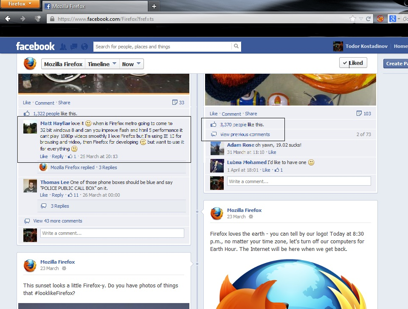Click the Firefox avatar on sunset post
This screenshot has width=408, height=309.
[x=30, y=265]
